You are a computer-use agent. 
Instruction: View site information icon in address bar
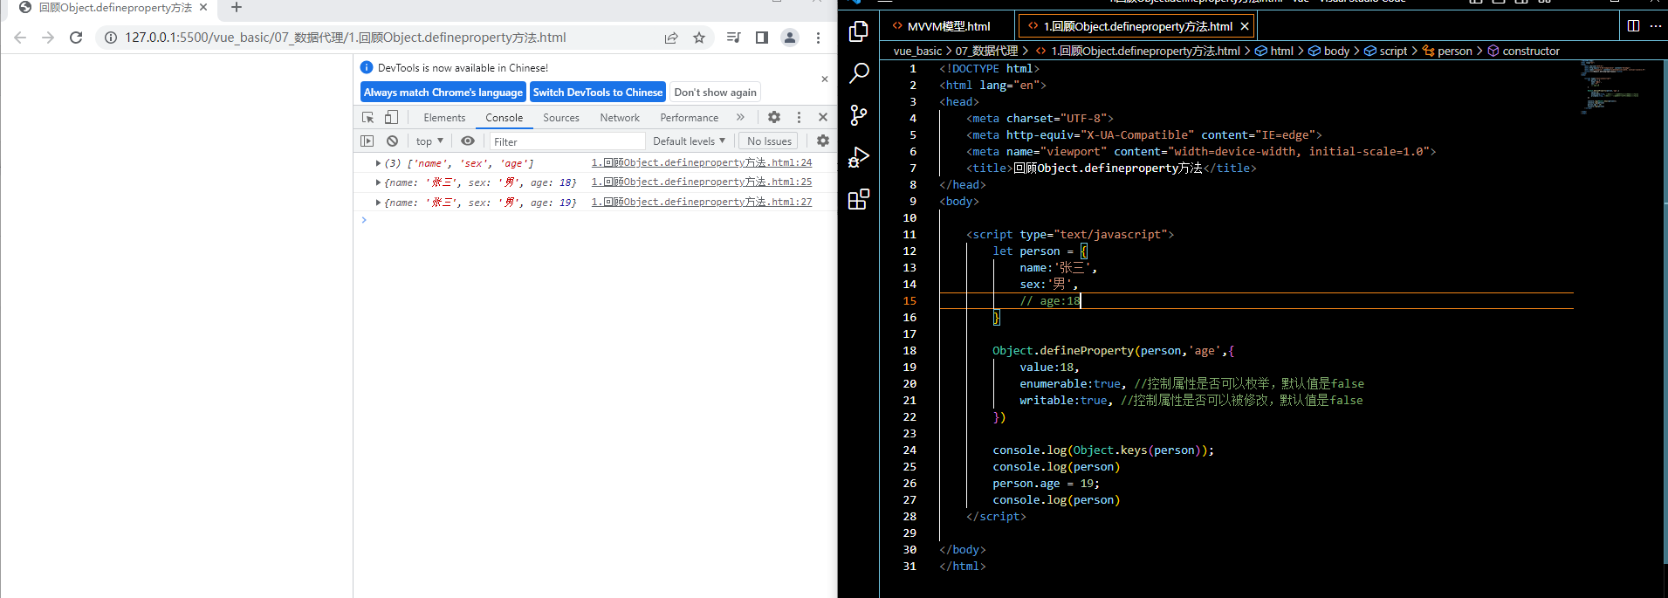tap(111, 38)
